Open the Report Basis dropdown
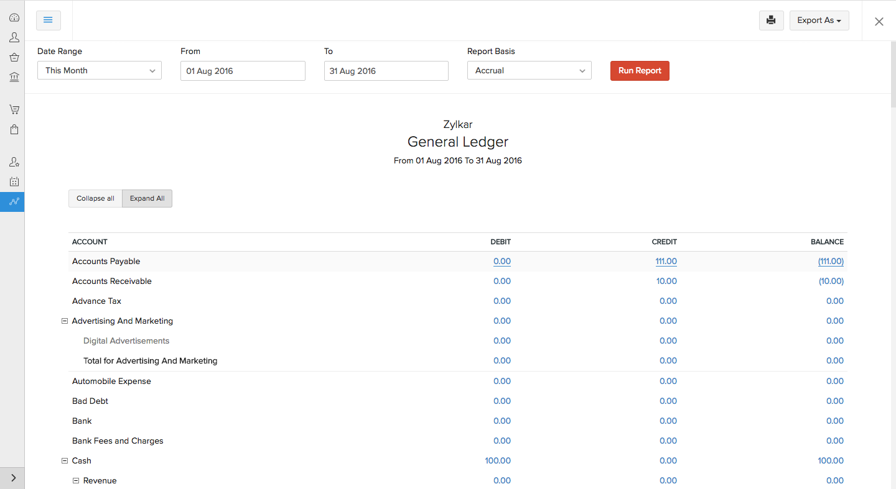The height and width of the screenshot is (489, 896). point(529,71)
